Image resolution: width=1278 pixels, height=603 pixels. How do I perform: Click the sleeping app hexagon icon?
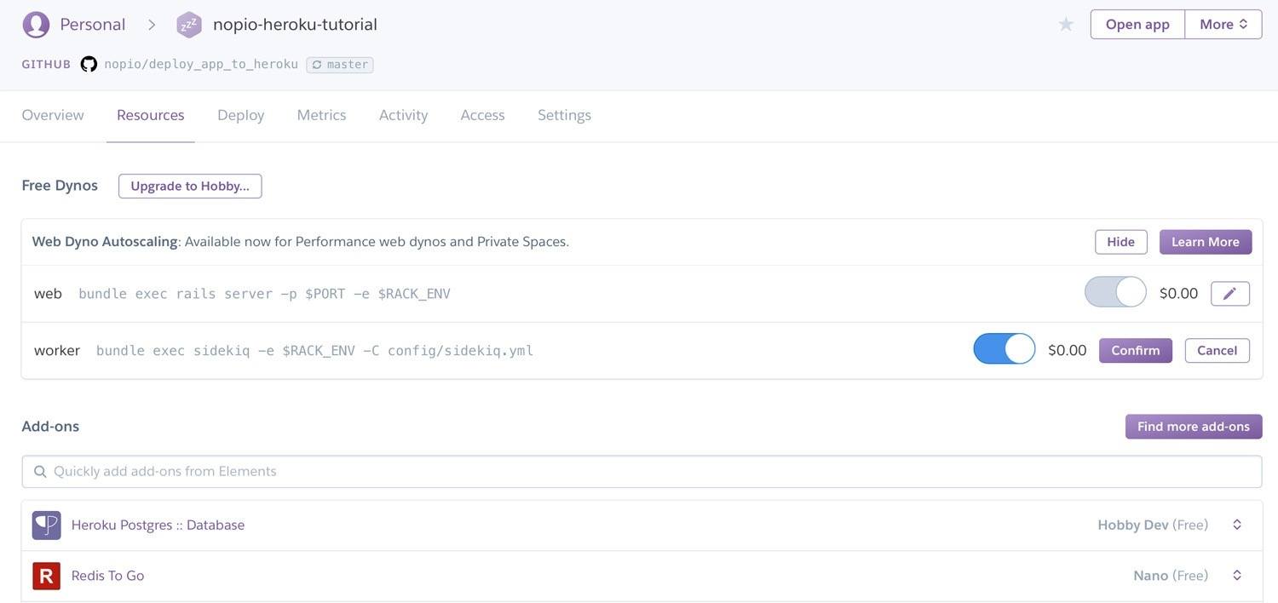[x=189, y=25]
